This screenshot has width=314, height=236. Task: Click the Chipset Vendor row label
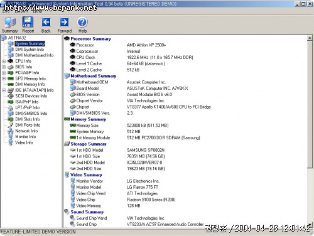[89, 100]
